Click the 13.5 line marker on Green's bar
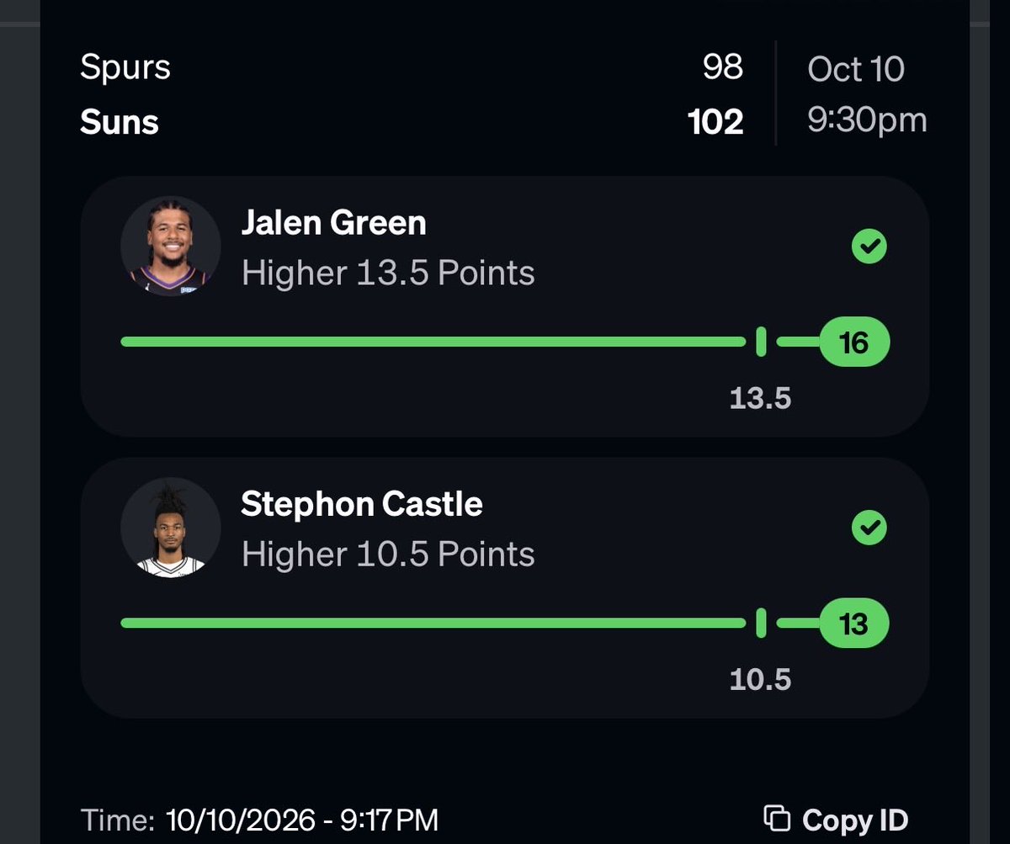The width and height of the screenshot is (1010, 844). (x=761, y=342)
